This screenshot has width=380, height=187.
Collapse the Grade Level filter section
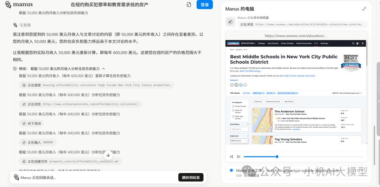pyautogui.click(x=248, y=136)
